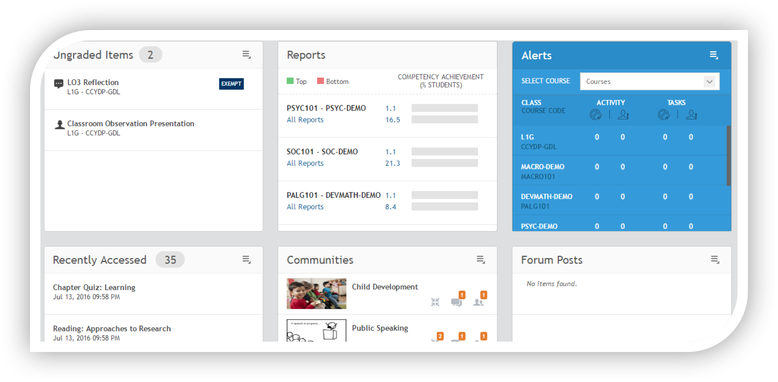
Task: Open the Child Development community thumbnail
Action: point(316,293)
